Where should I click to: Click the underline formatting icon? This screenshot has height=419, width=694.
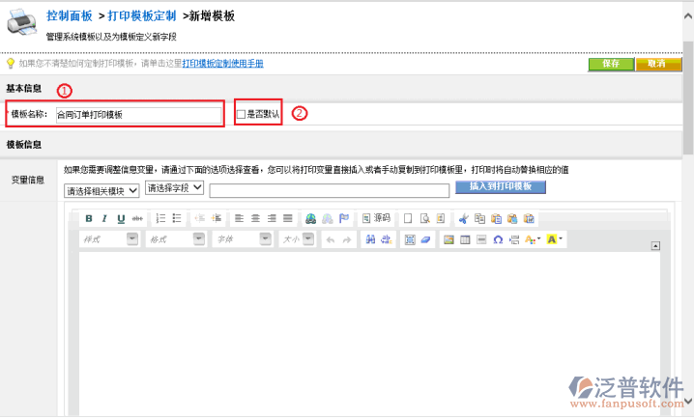(x=121, y=219)
